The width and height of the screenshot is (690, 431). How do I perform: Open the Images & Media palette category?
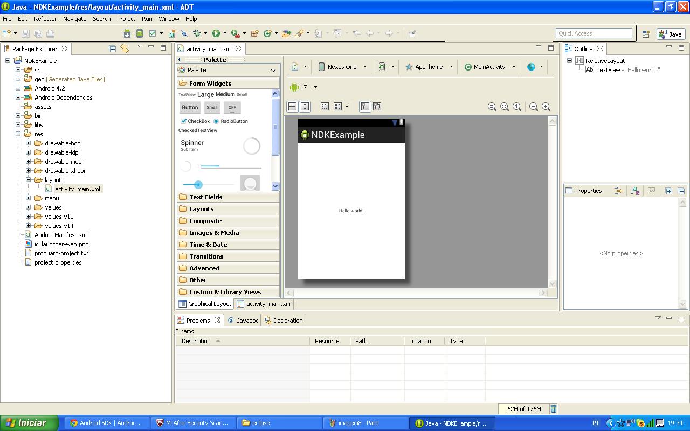(228, 233)
